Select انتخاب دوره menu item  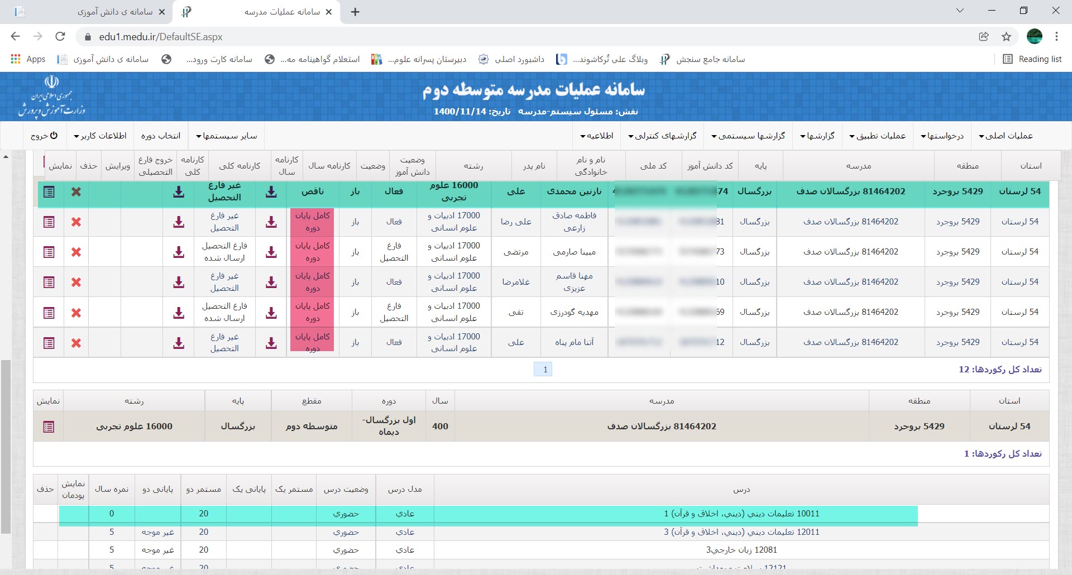[161, 136]
